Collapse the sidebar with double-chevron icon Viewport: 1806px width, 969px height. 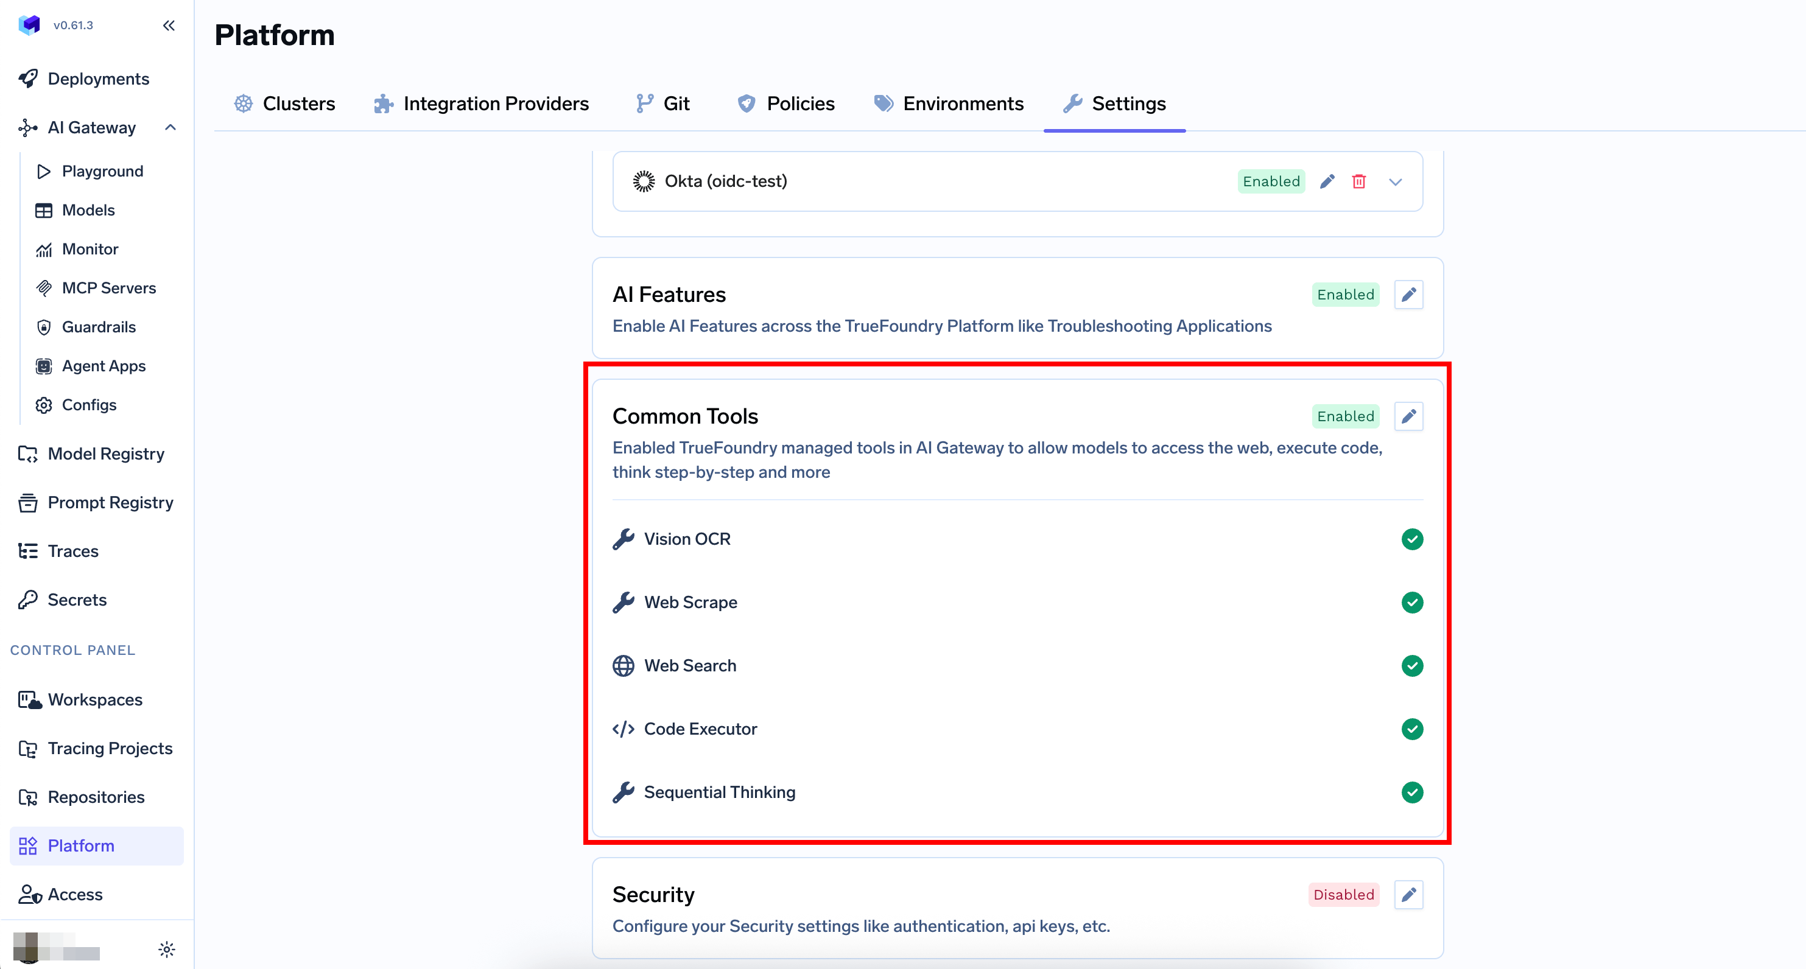pyautogui.click(x=168, y=25)
